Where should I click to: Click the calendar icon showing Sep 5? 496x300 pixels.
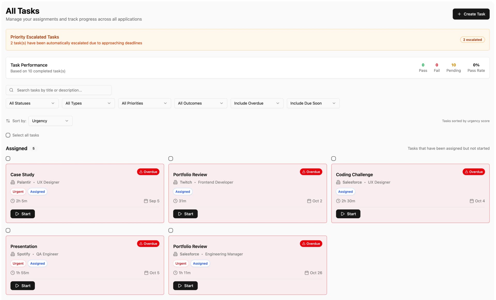point(145,201)
